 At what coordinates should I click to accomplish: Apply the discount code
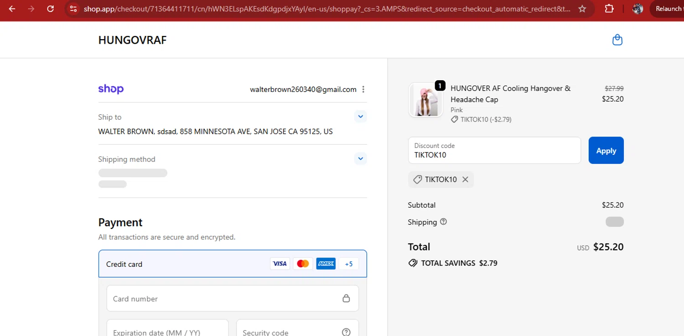pyautogui.click(x=606, y=150)
